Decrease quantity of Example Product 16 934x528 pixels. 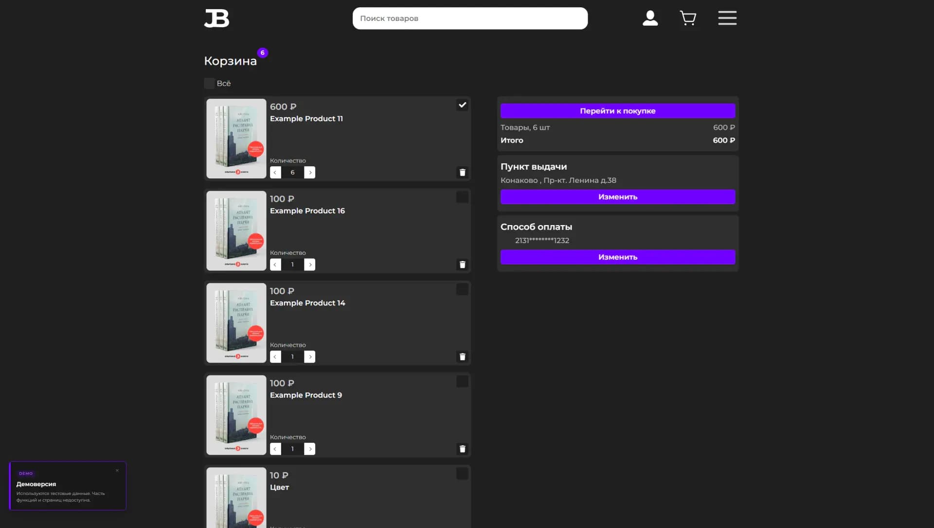point(275,264)
